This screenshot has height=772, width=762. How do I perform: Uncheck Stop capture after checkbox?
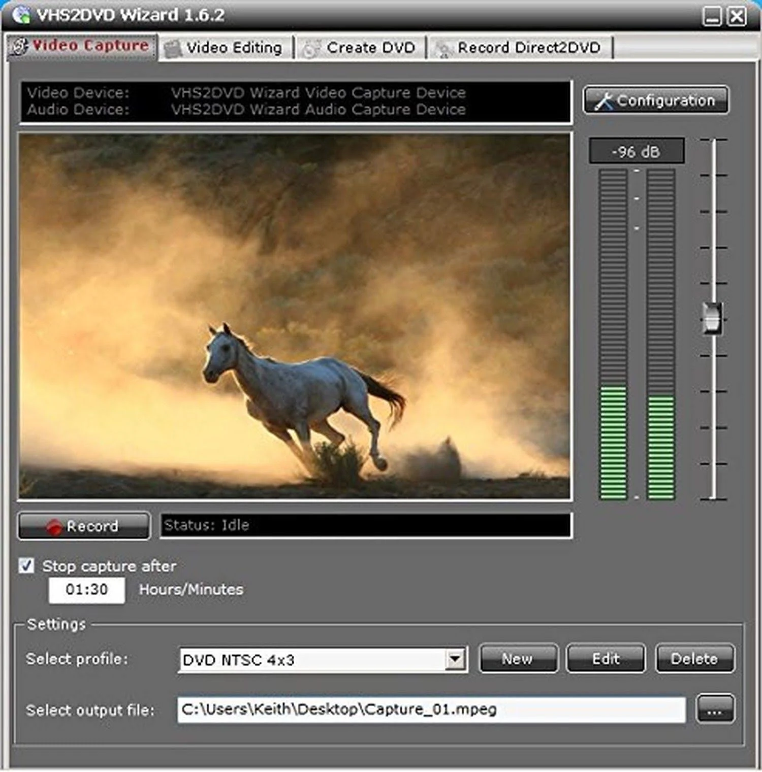click(x=26, y=565)
